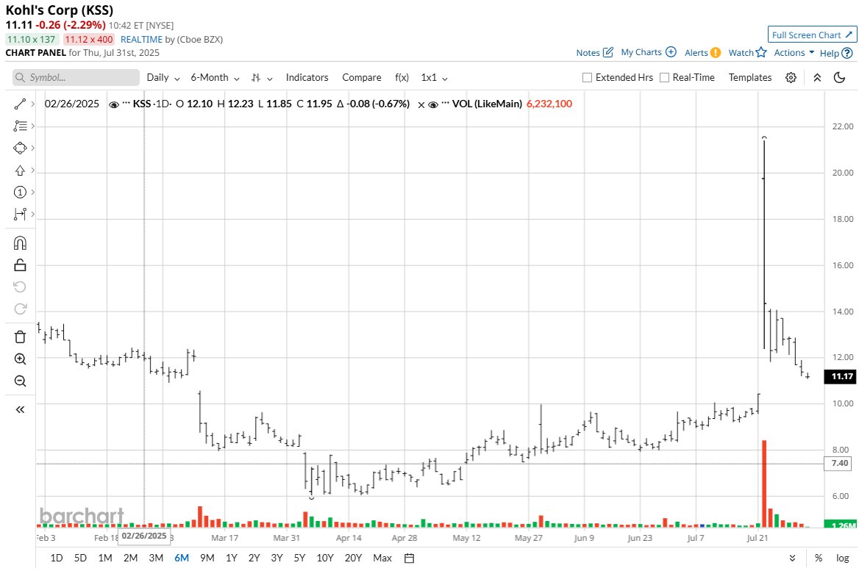
Task: Zoom in on the chart
Action: (20, 359)
